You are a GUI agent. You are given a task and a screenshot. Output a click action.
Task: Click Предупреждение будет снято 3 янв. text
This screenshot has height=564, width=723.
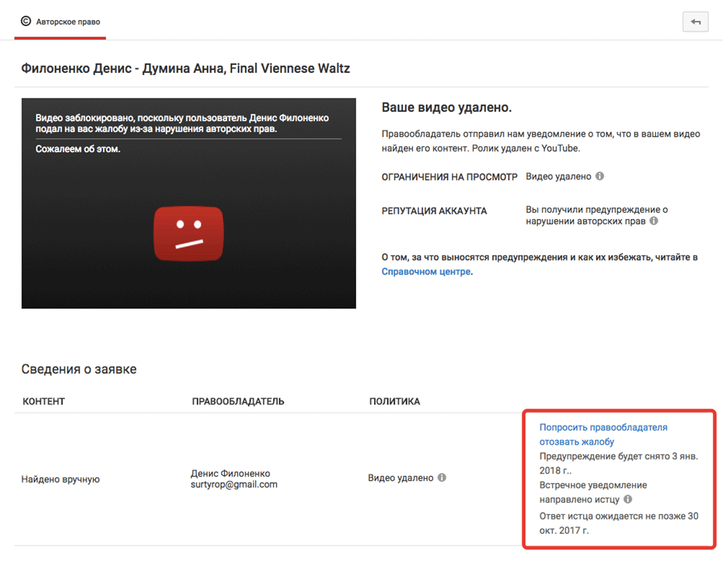619,463
